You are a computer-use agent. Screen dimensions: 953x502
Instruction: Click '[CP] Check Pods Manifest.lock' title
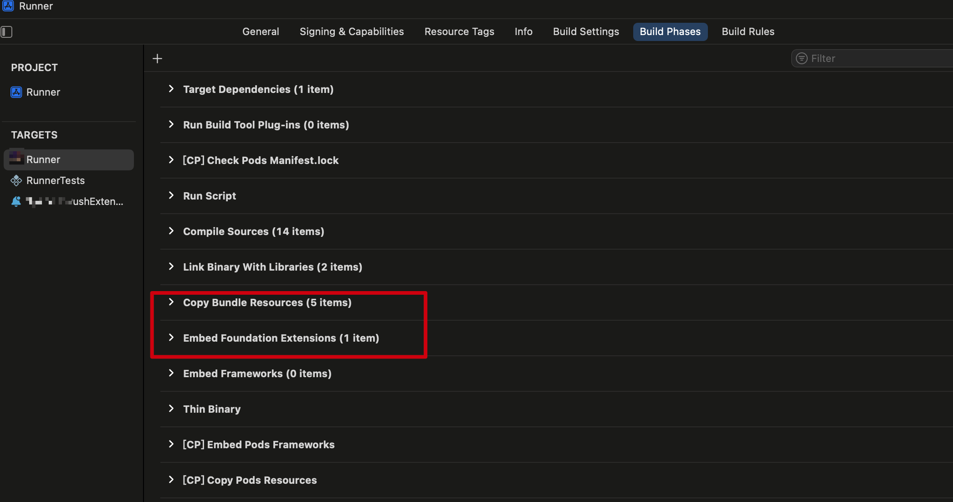(x=261, y=160)
